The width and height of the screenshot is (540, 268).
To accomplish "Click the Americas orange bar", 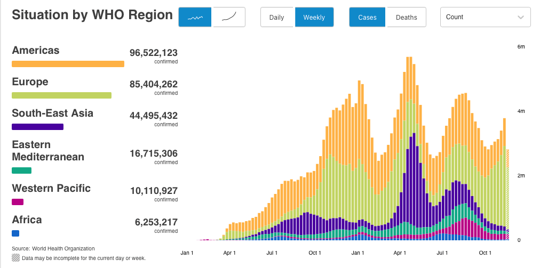I will click(x=68, y=64).
